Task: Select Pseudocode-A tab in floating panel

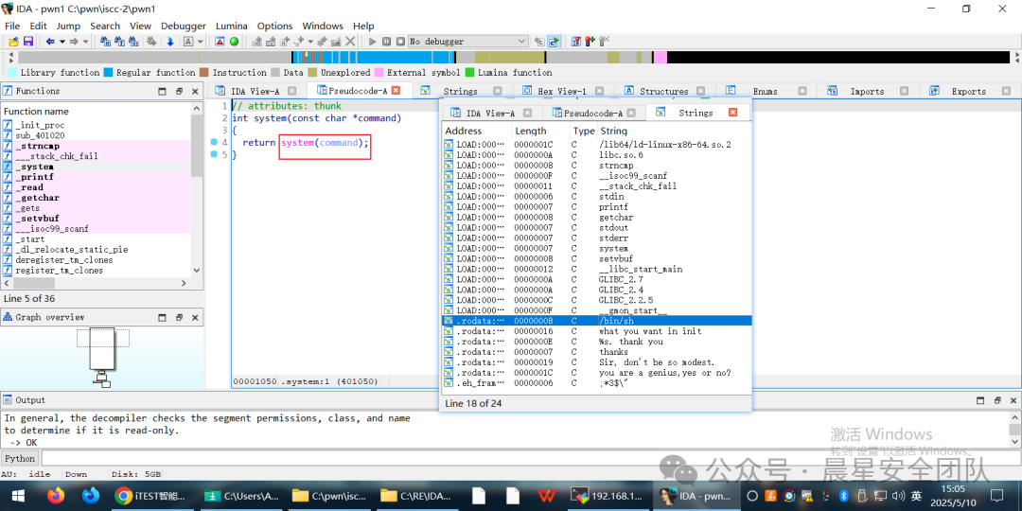Action: point(593,113)
